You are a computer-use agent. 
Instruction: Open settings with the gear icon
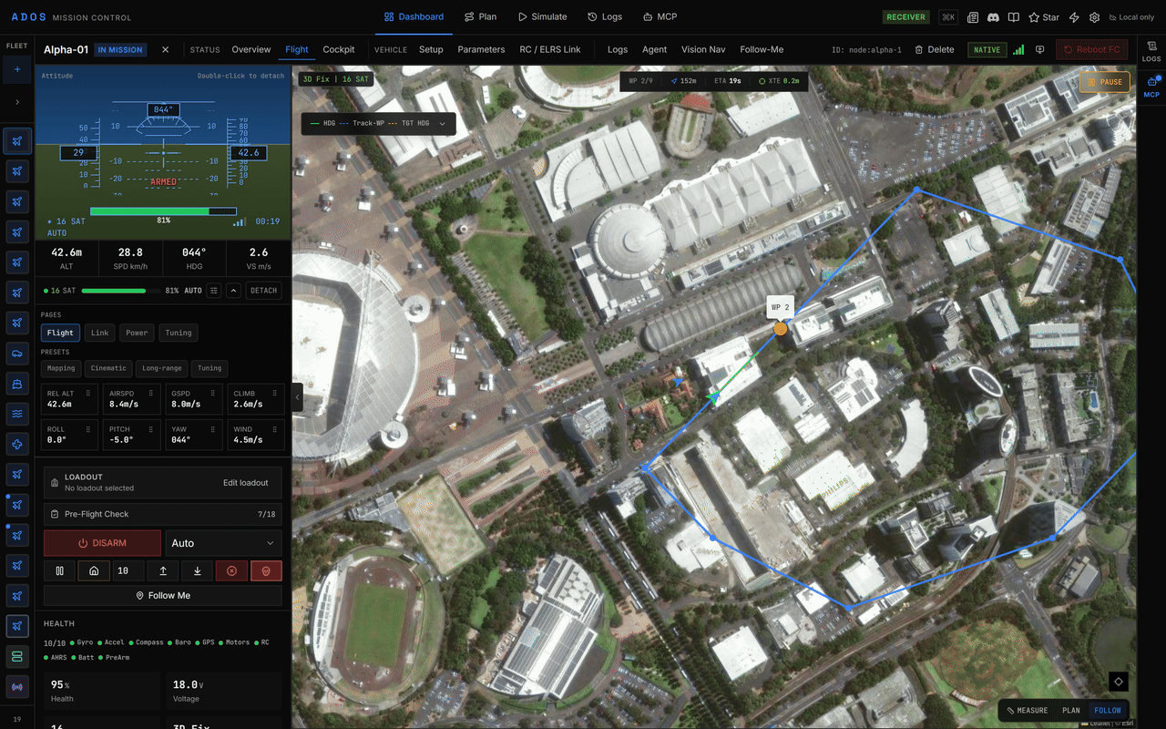pos(1094,17)
